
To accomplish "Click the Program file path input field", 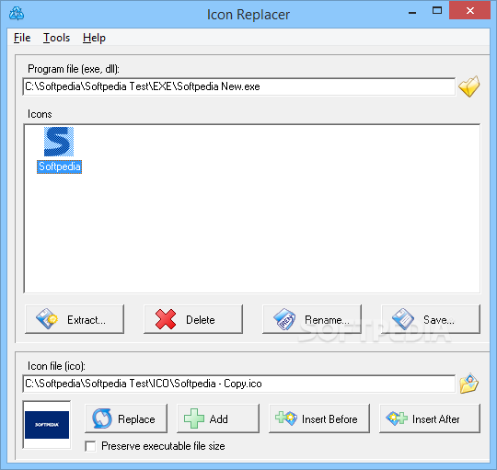I will (239, 86).
